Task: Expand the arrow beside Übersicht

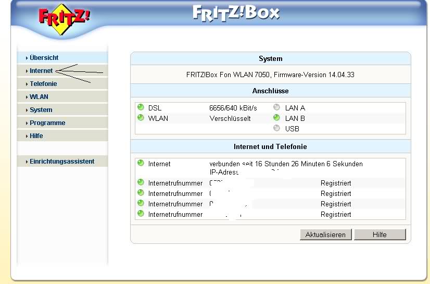Action: click(x=27, y=58)
